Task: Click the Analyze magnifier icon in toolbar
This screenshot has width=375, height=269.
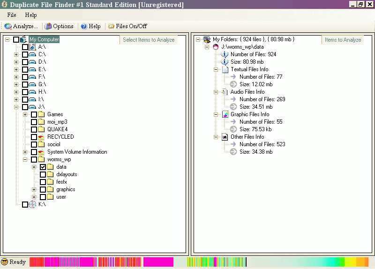Action: pos(8,26)
